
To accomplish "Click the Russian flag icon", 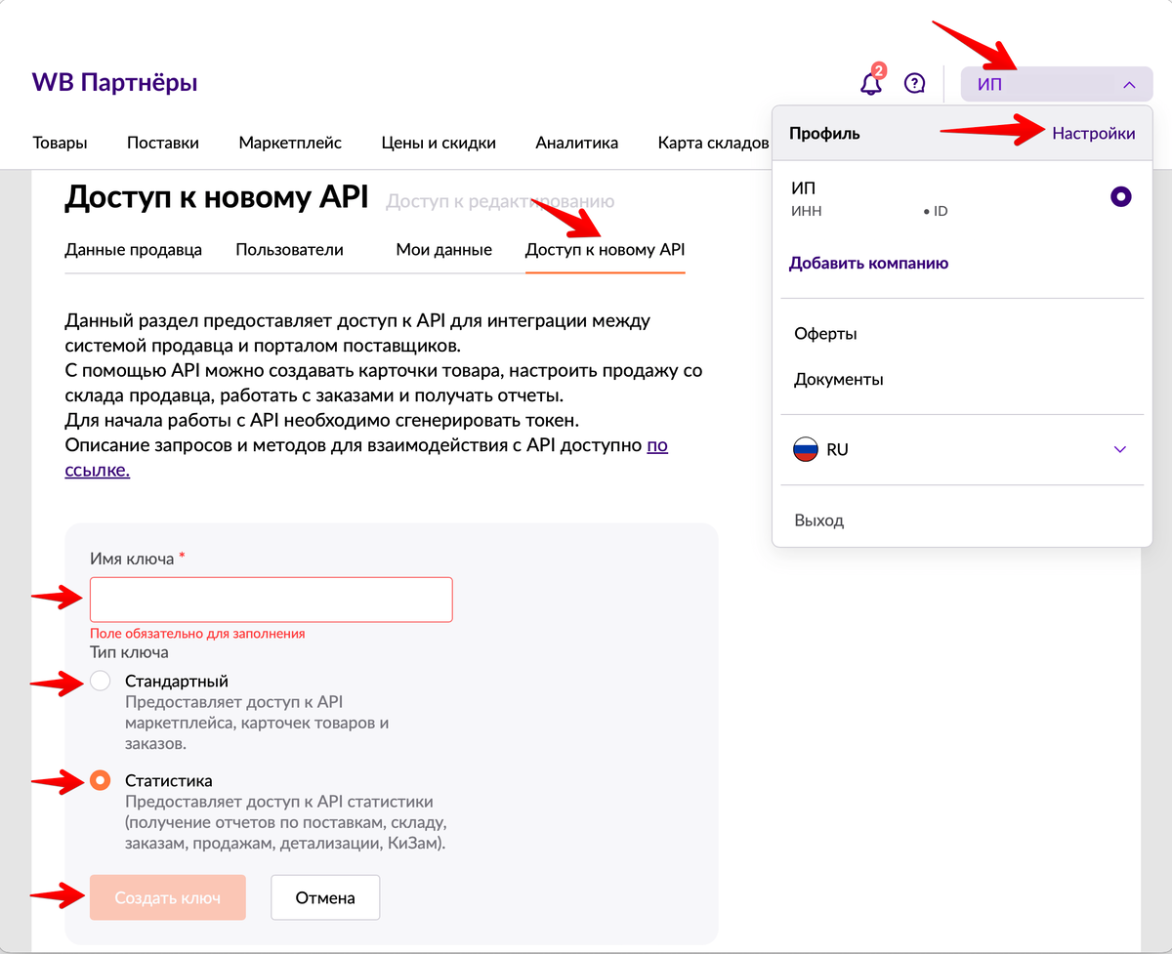I will pyautogui.click(x=806, y=450).
